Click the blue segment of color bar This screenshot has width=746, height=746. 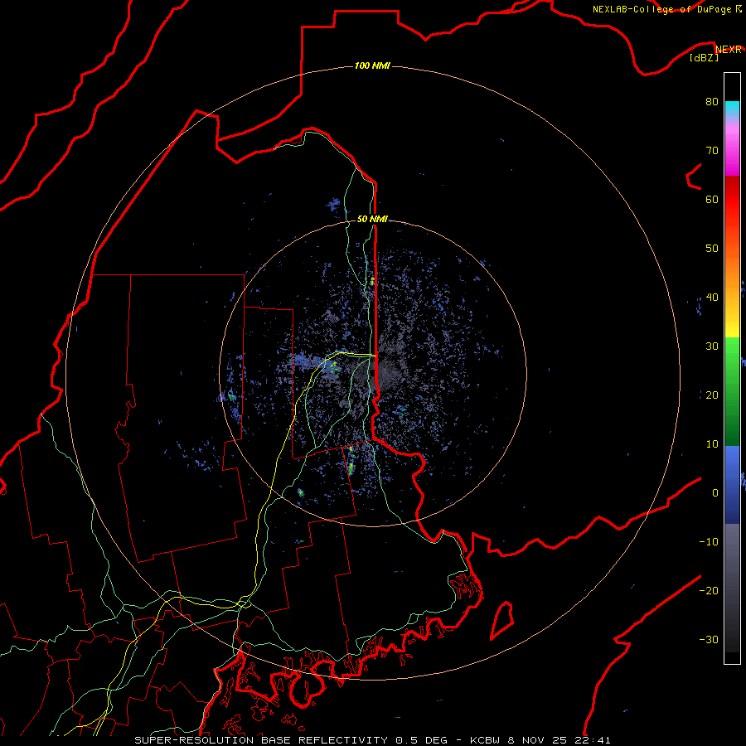pyautogui.click(x=732, y=485)
